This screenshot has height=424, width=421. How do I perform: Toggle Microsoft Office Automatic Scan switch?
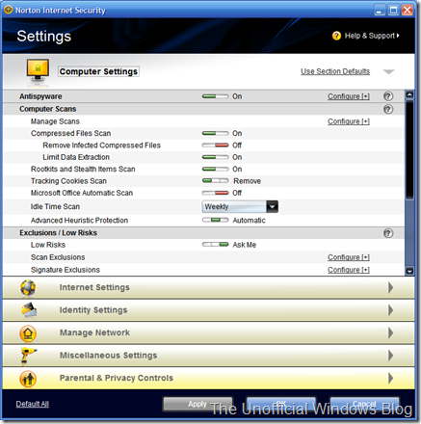point(215,193)
